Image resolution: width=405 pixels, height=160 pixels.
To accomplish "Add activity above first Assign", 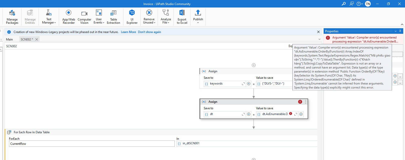I will pyautogui.click(x=254, y=65).
